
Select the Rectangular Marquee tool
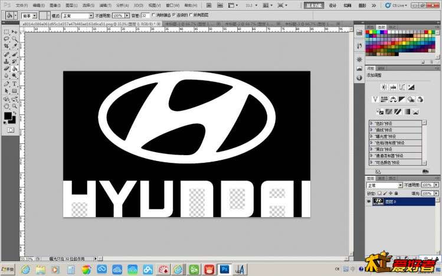coord(6,32)
